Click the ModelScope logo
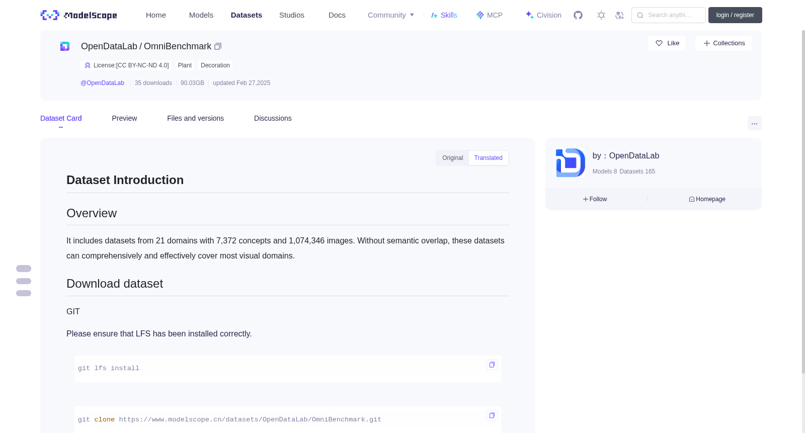The height and width of the screenshot is (433, 805). pos(78,15)
